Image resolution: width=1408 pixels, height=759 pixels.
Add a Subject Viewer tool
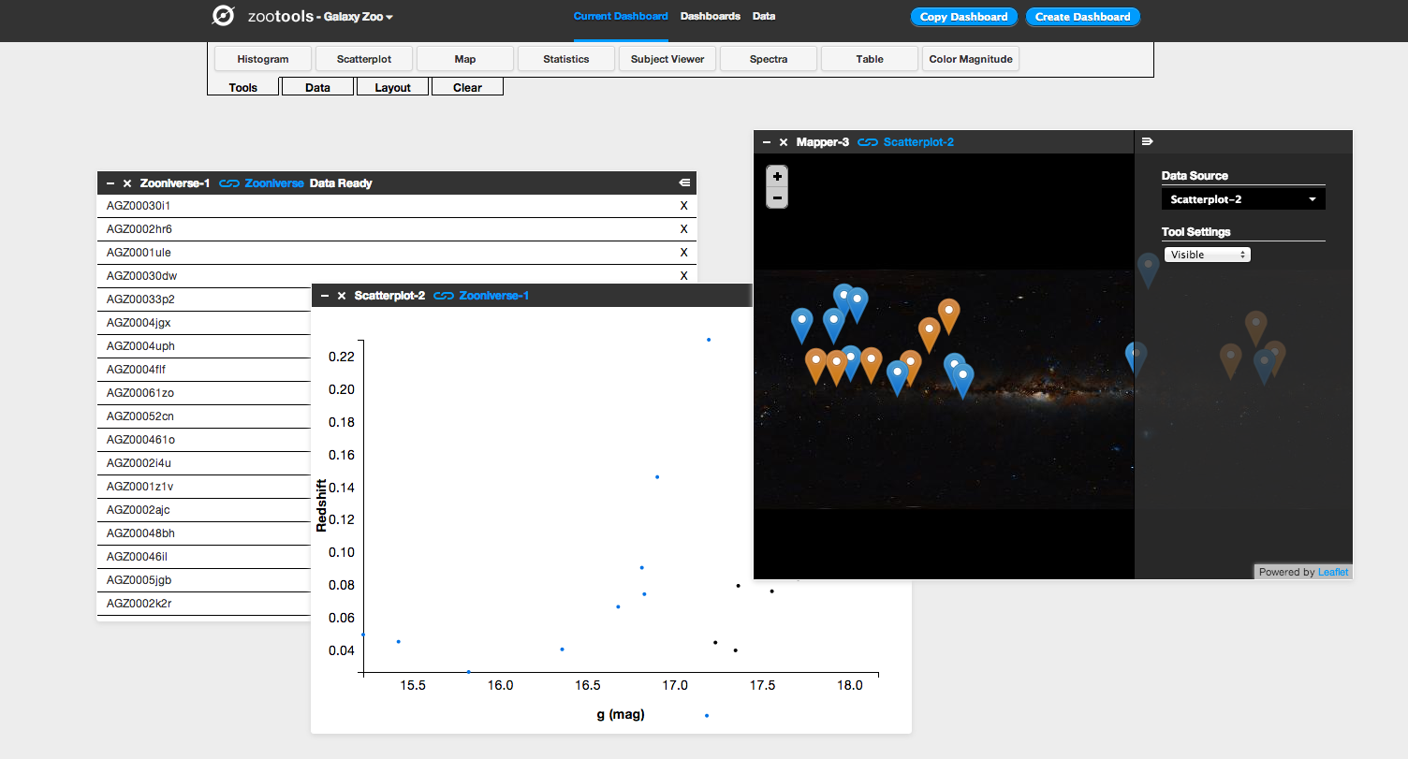pos(667,59)
